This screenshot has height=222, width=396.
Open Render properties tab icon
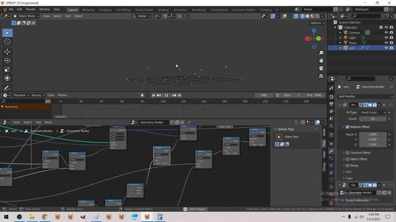point(332,97)
